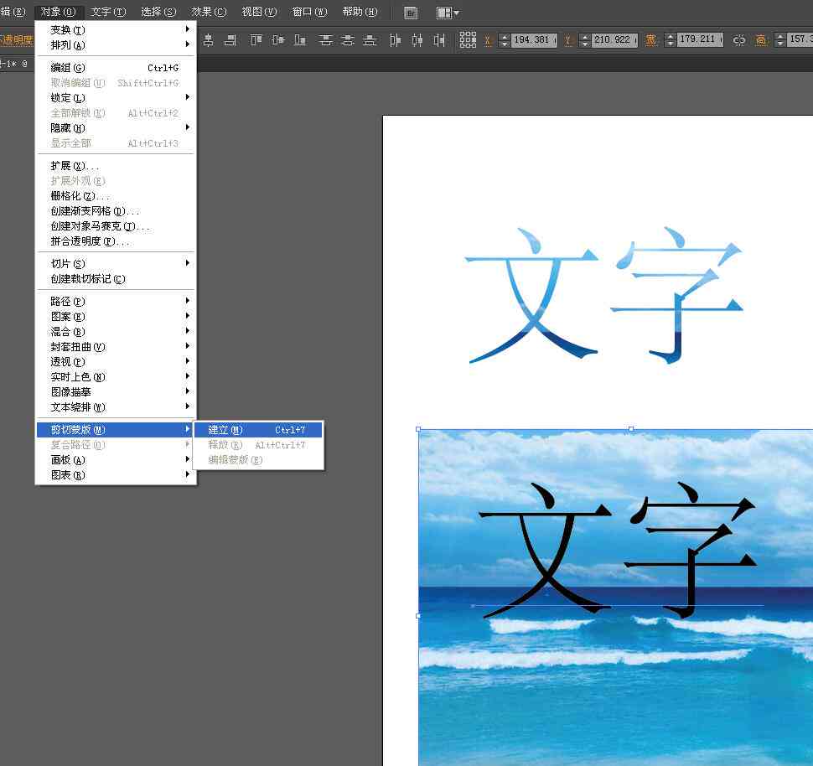Choose 创建裁切标记(C) entry
Viewport: 813px width, 766px height.
pyautogui.click(x=116, y=279)
